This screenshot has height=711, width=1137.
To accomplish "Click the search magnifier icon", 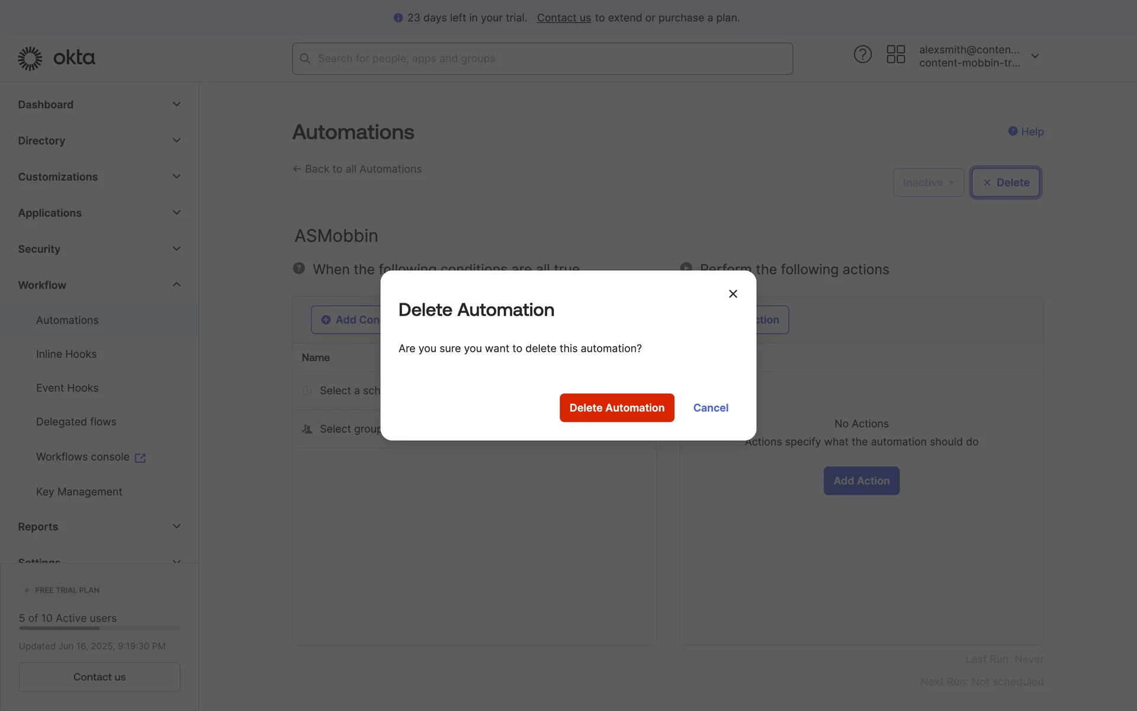I will coord(305,59).
